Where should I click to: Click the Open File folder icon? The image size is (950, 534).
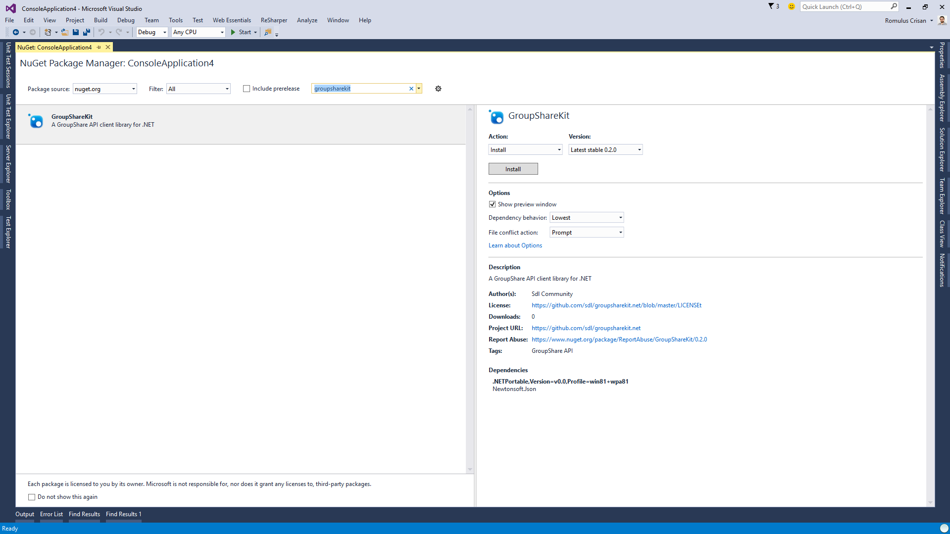64,32
